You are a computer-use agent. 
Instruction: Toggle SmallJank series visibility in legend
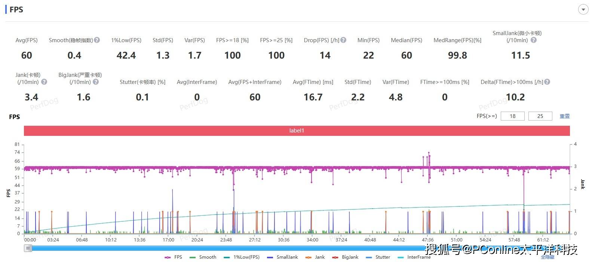point(283,257)
